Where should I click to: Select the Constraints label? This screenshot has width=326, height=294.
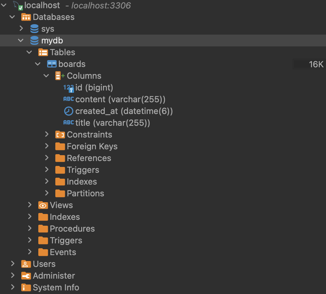[x=89, y=135]
